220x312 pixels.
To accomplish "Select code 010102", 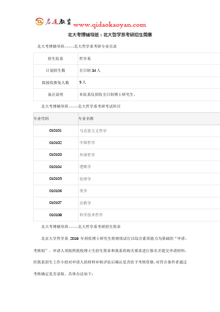I will (55, 143).
